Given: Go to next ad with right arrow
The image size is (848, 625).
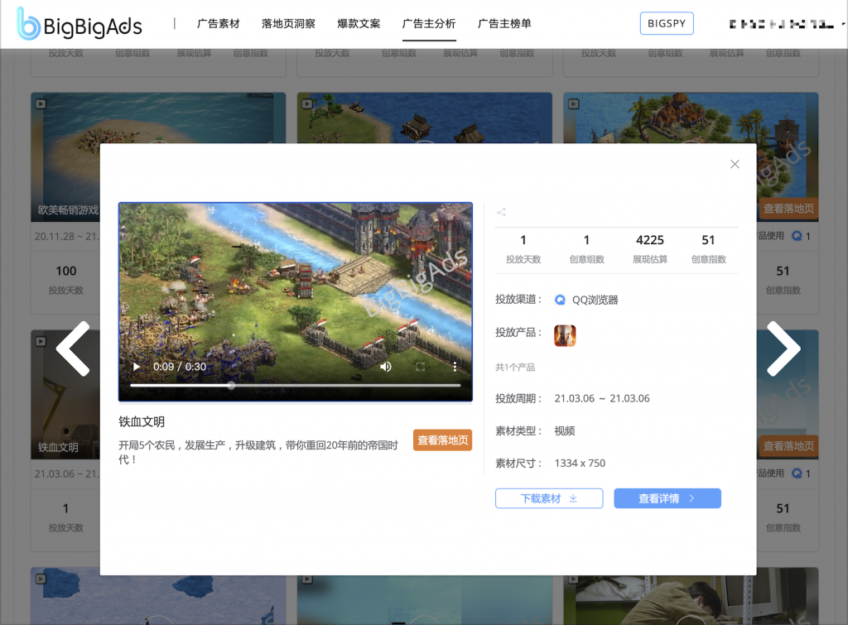Looking at the screenshot, I should (x=783, y=349).
